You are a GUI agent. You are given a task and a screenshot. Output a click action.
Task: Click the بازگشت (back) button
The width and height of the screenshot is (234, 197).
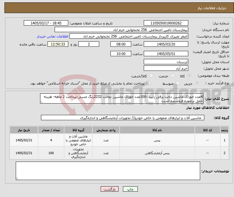coord(110,189)
